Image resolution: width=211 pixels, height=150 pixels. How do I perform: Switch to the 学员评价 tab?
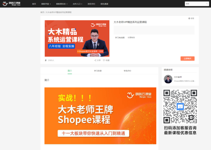pos(127,71)
